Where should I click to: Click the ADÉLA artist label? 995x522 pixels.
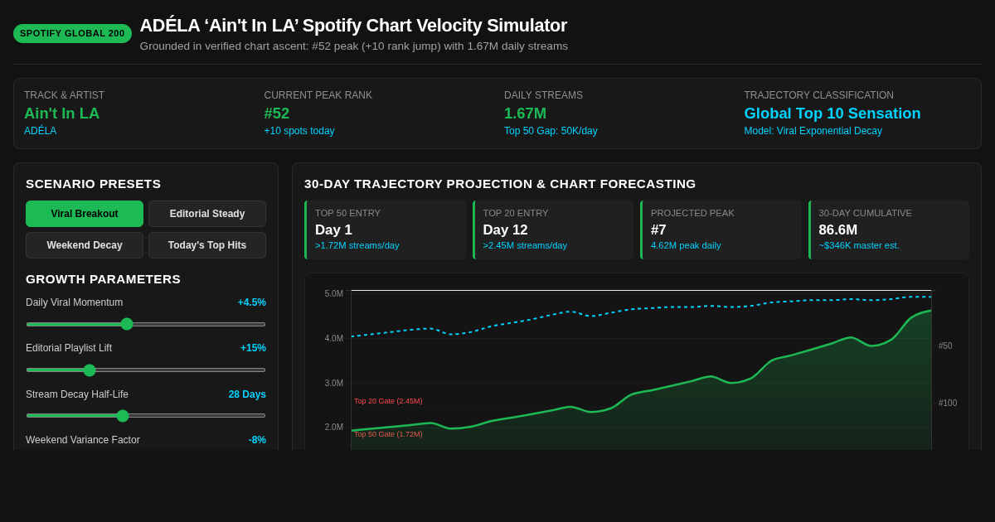[40, 131]
